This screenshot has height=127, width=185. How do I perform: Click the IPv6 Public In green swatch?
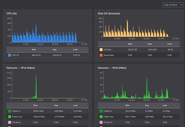[x=101, y=111]
